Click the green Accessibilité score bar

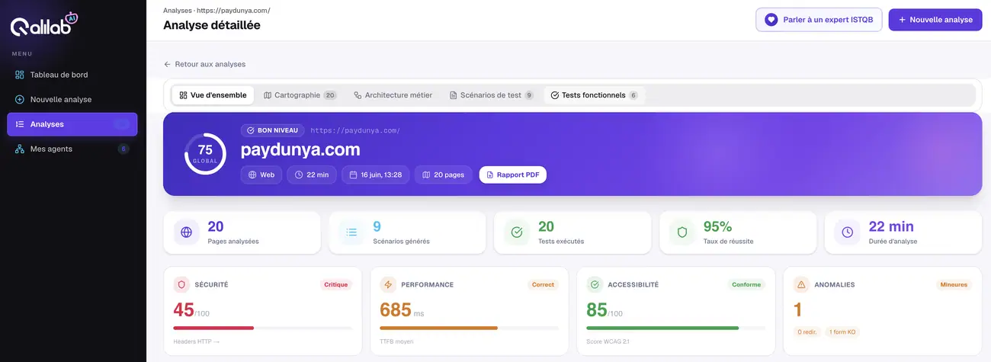coord(662,328)
